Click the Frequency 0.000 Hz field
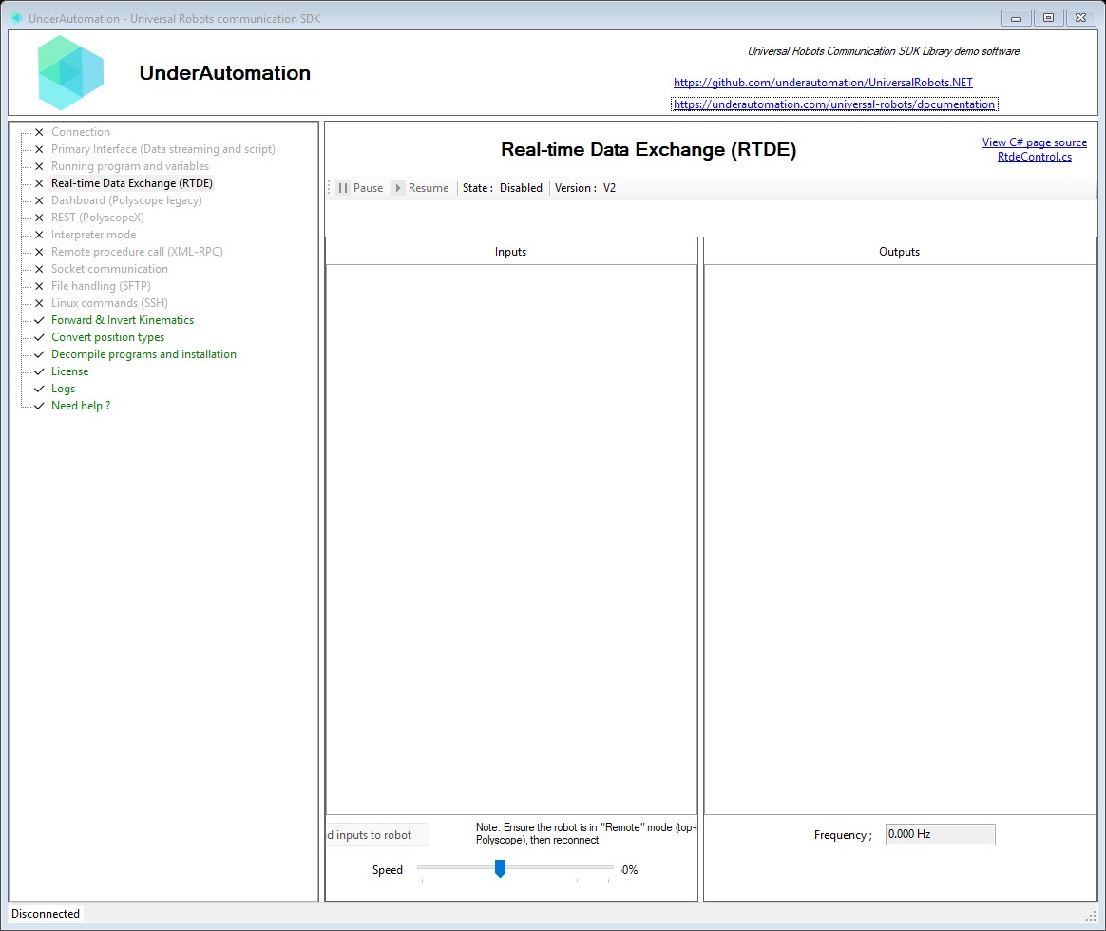Screen dimensions: 1106x931 (941, 834)
